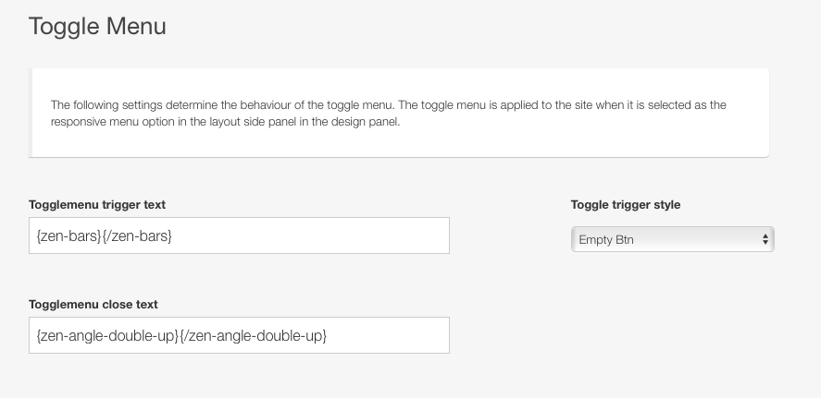
Task: Place cursor in '{zen-angle-double-up}' text
Action: [107, 336]
